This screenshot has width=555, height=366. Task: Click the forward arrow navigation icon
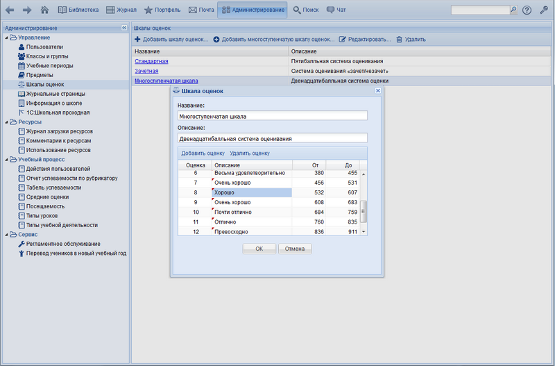[27, 10]
